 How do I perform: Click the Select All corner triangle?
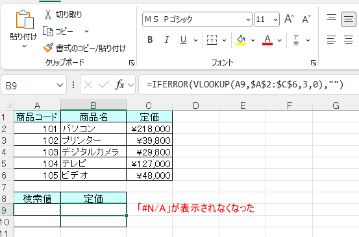point(8,106)
